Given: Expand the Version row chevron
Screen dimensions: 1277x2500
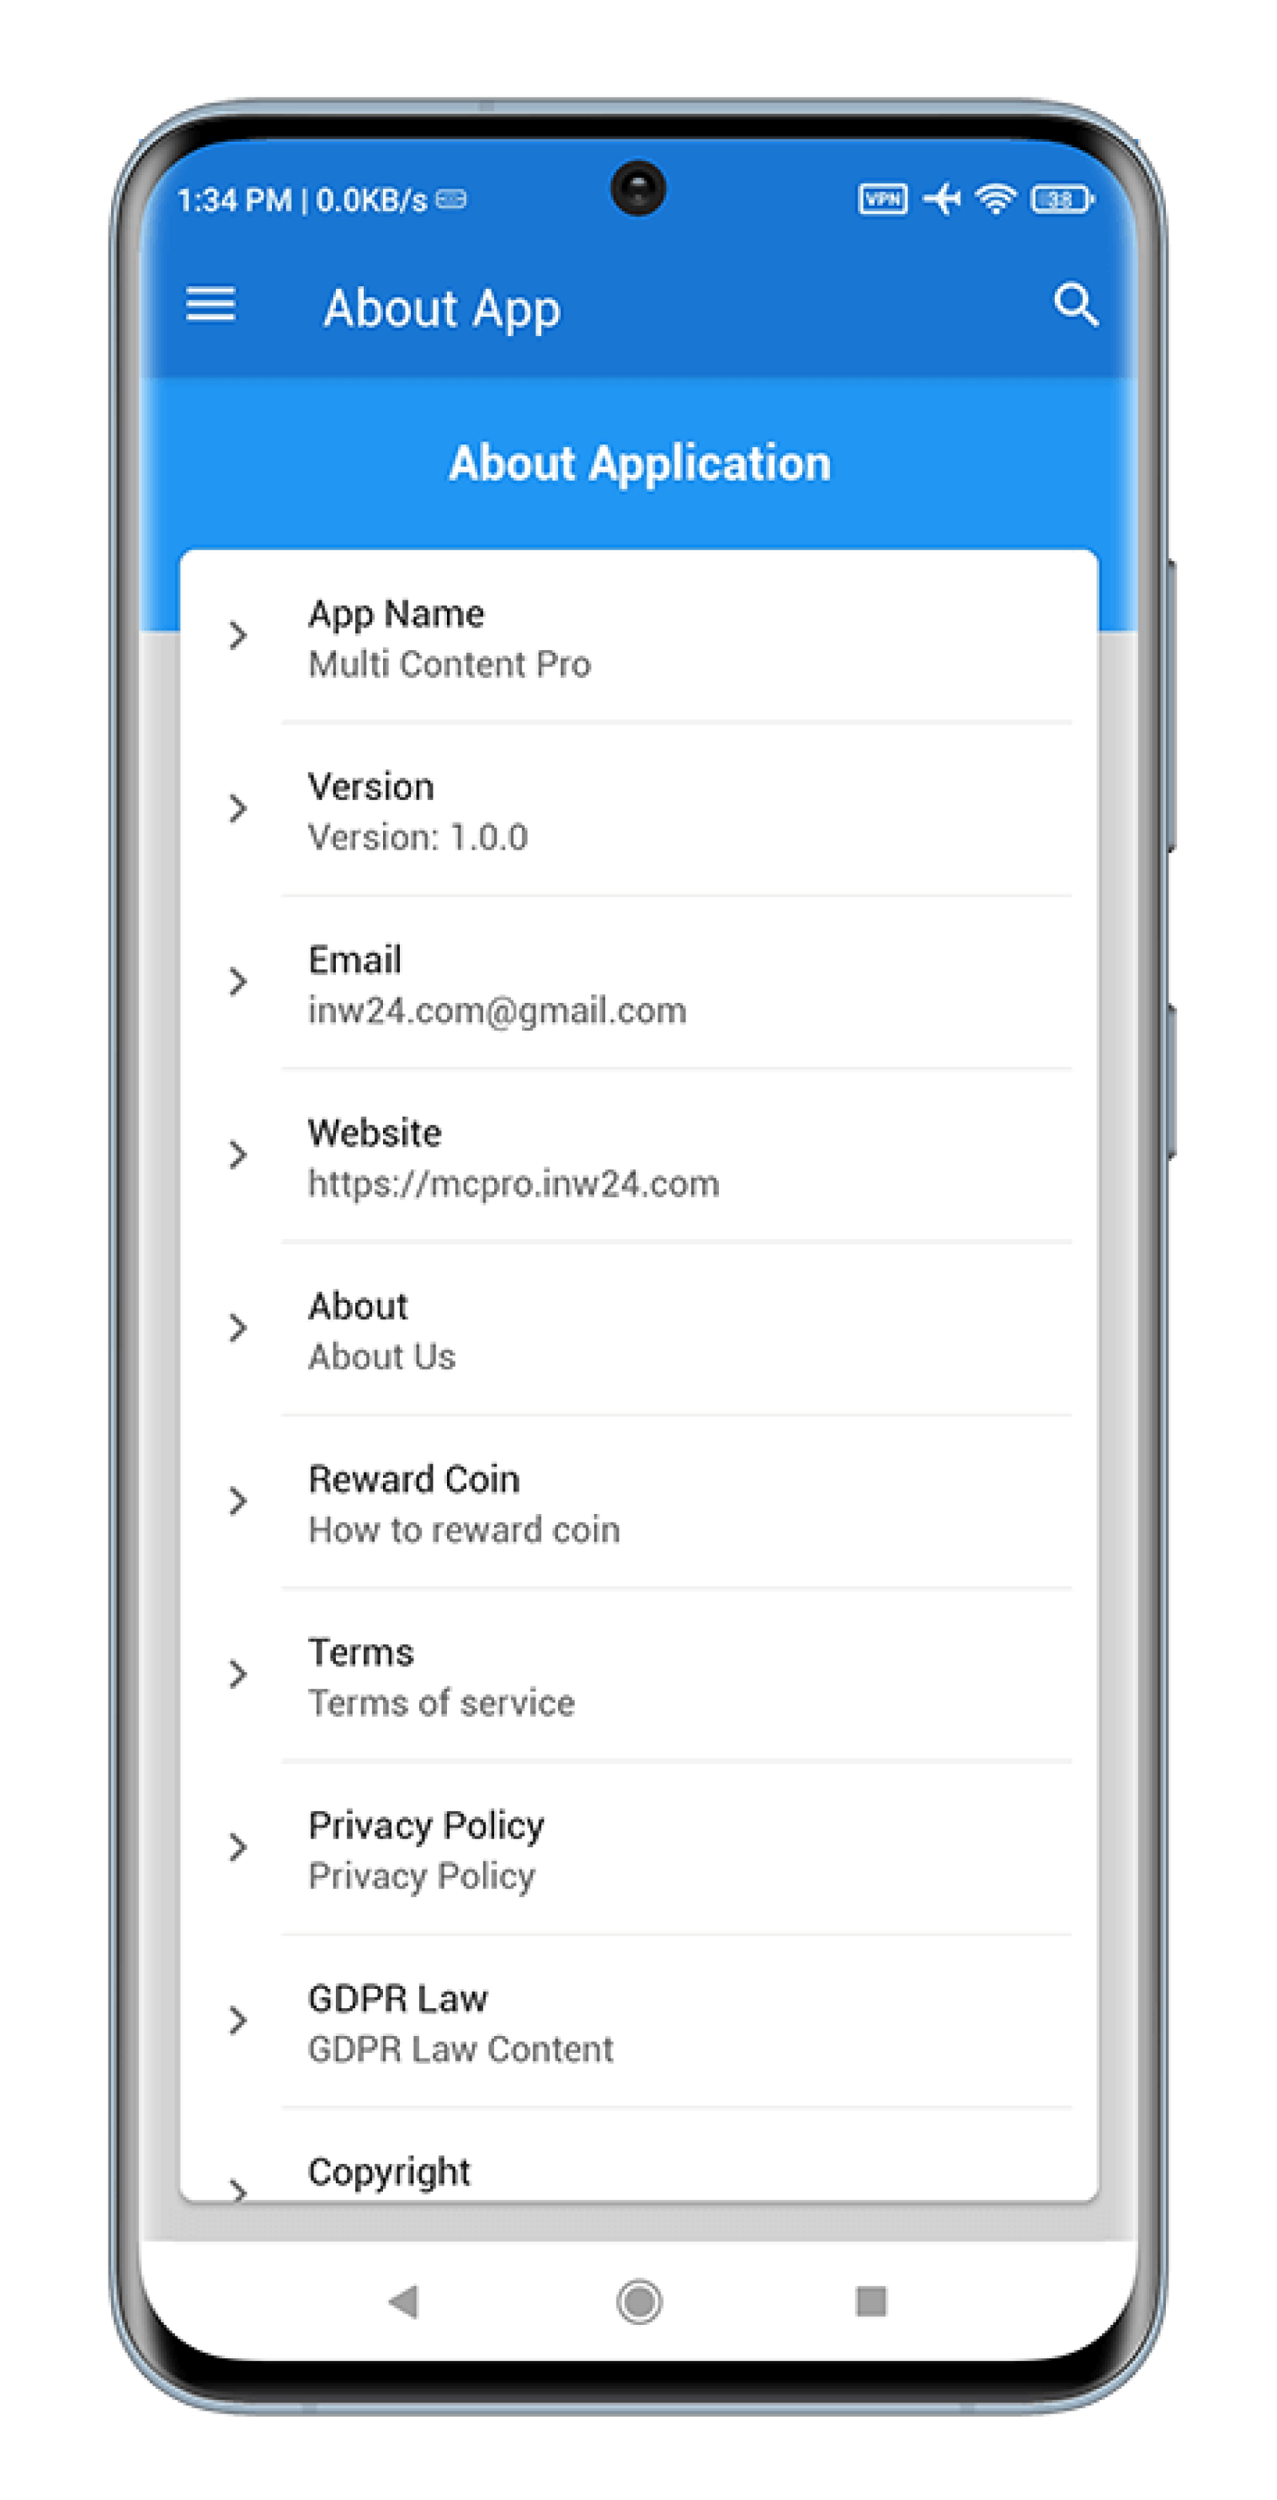Looking at the screenshot, I should pos(238,808).
